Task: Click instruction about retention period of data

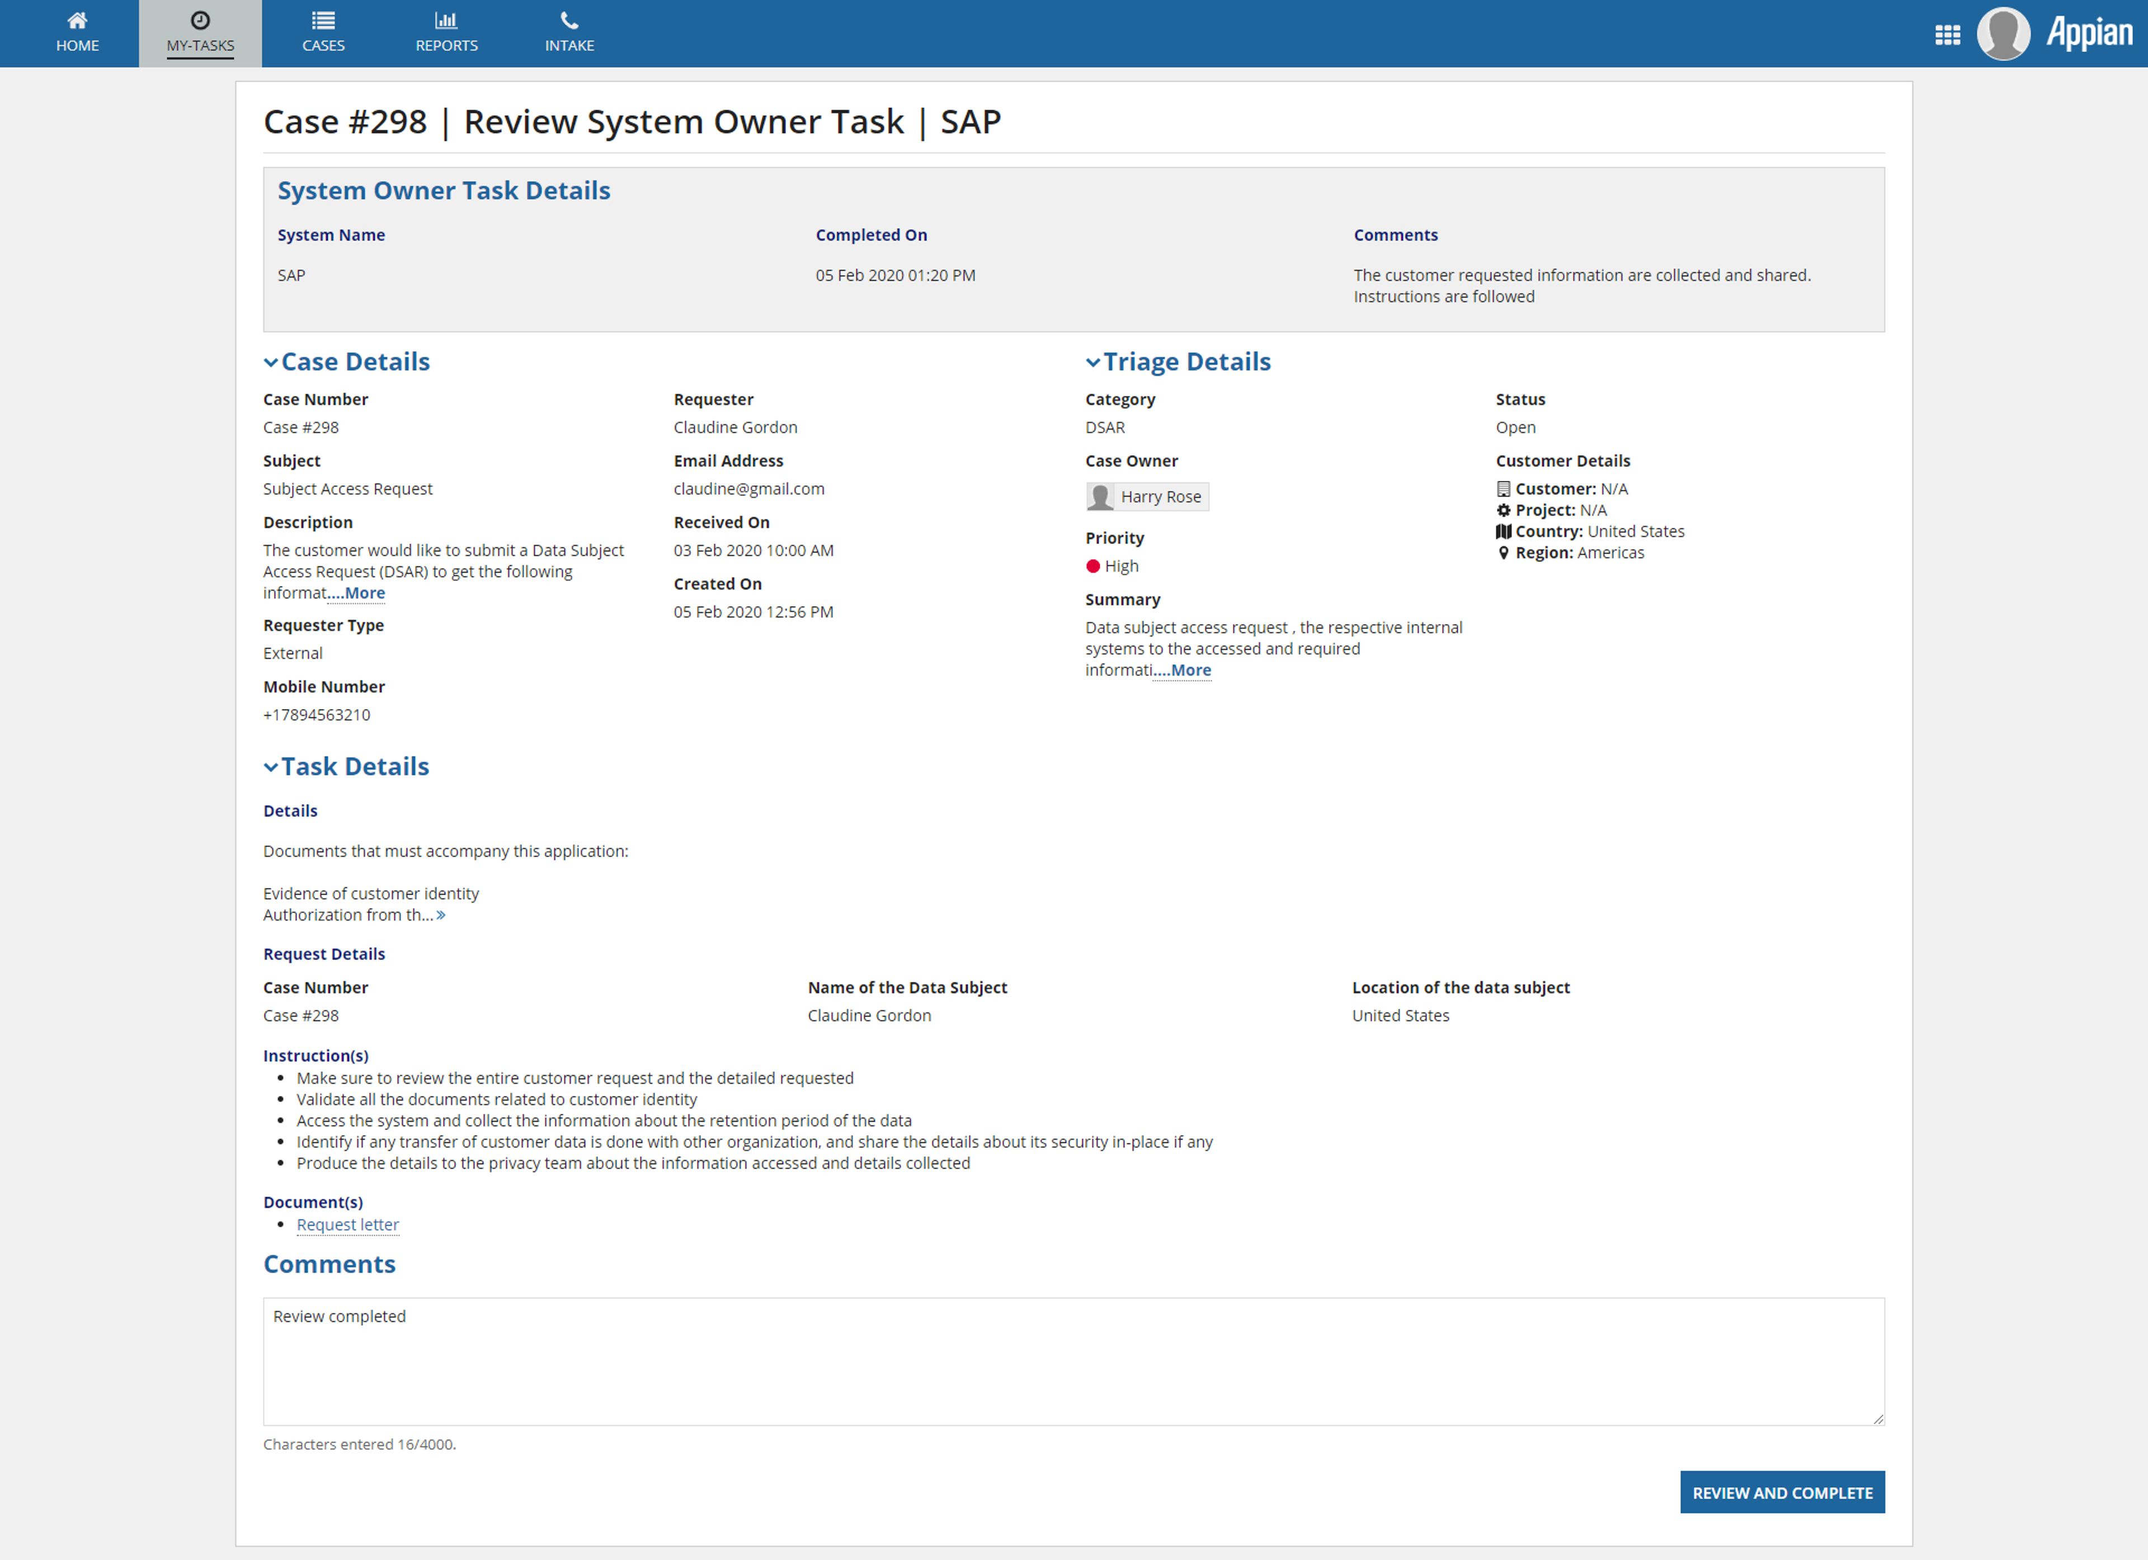Action: [x=604, y=1121]
